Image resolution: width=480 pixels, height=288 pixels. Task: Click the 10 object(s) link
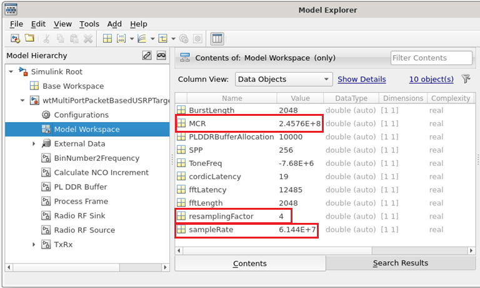click(431, 80)
